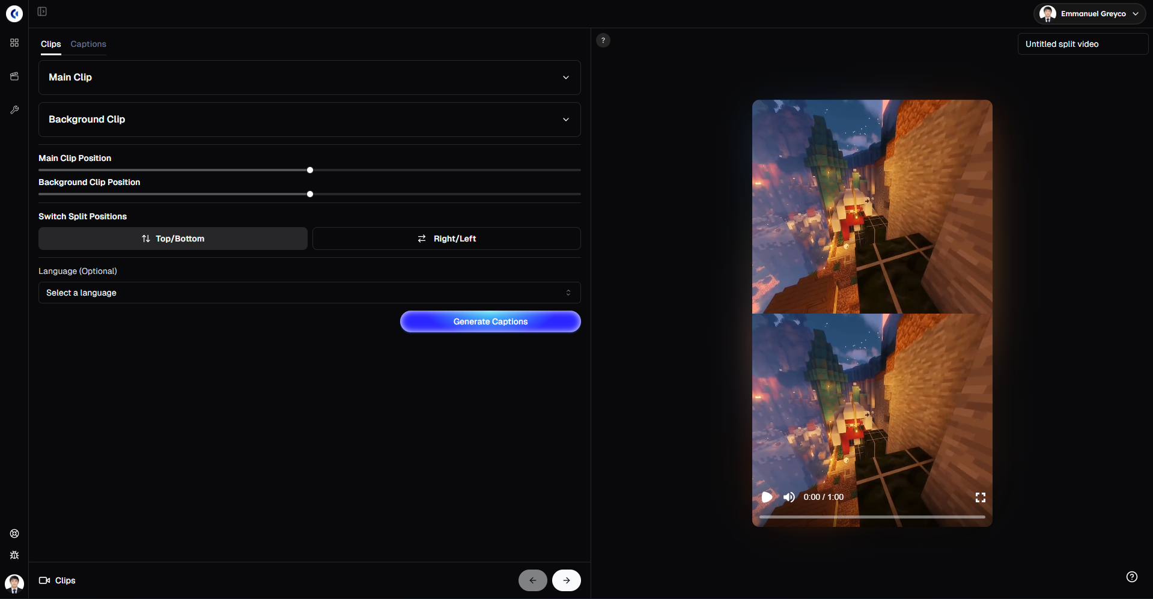Open the lifebuoy support icon
Image resolution: width=1153 pixels, height=599 pixels.
point(14,534)
